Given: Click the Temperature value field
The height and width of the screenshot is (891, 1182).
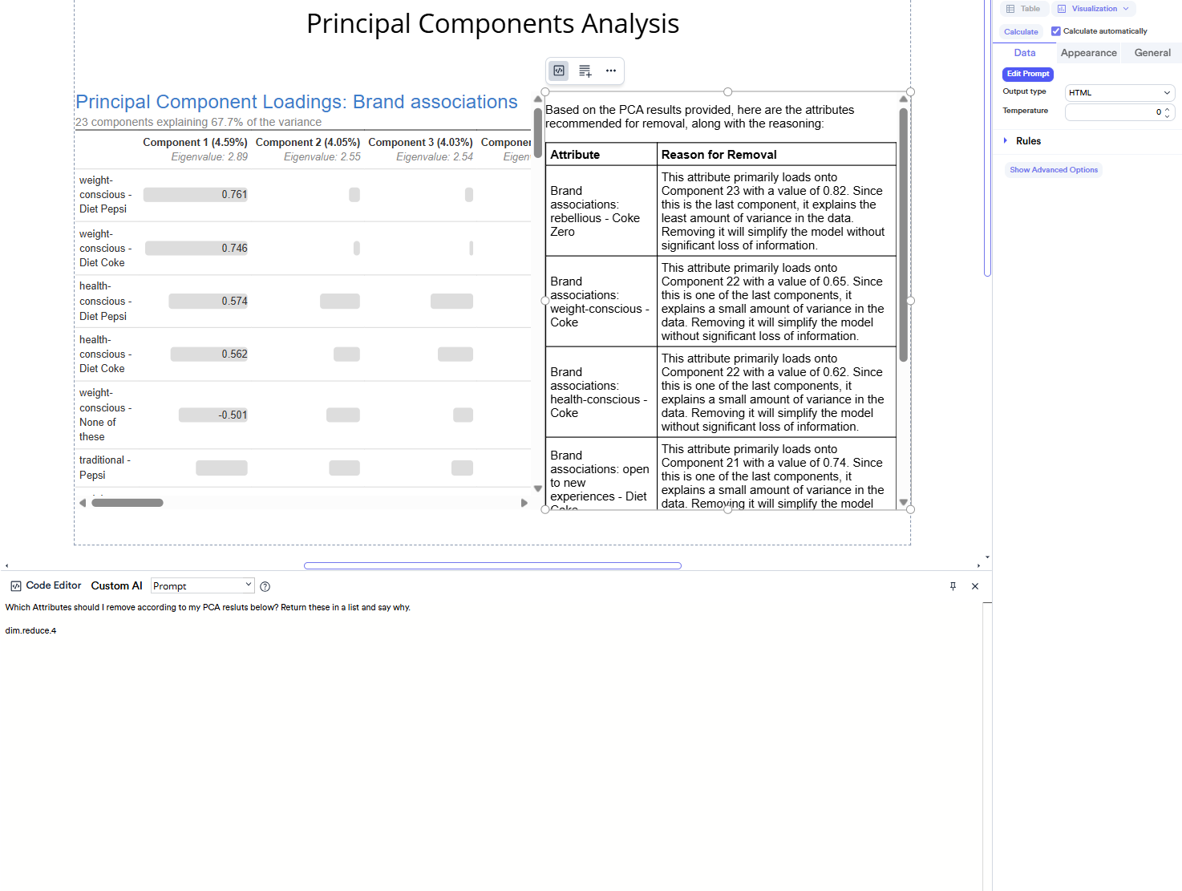Looking at the screenshot, I should [x=1113, y=112].
